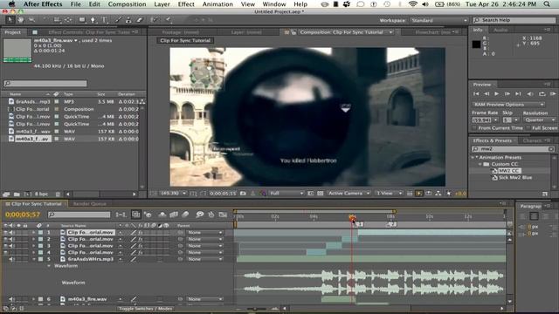This screenshot has width=559, height=314.
Task: Click black color swatch in Info panel
Action: [x=476, y=44]
